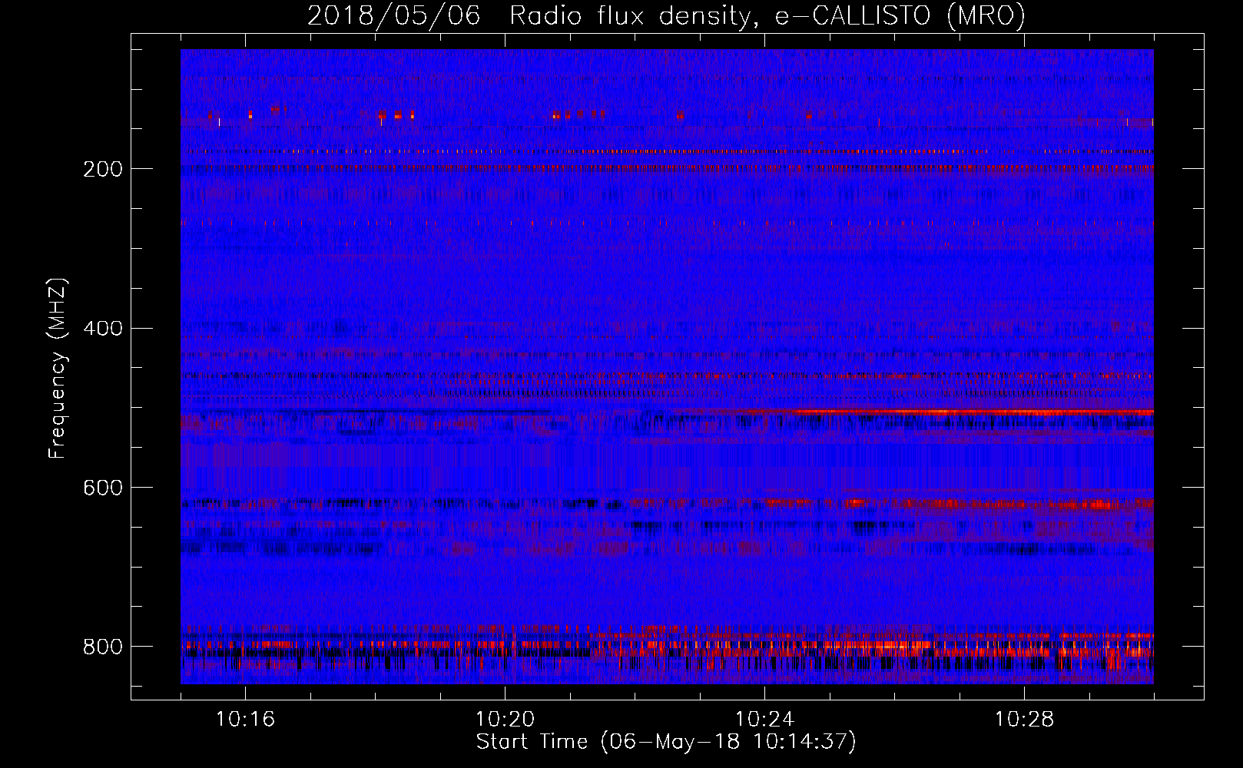Click the 10:28 time tick label

pos(1024,720)
